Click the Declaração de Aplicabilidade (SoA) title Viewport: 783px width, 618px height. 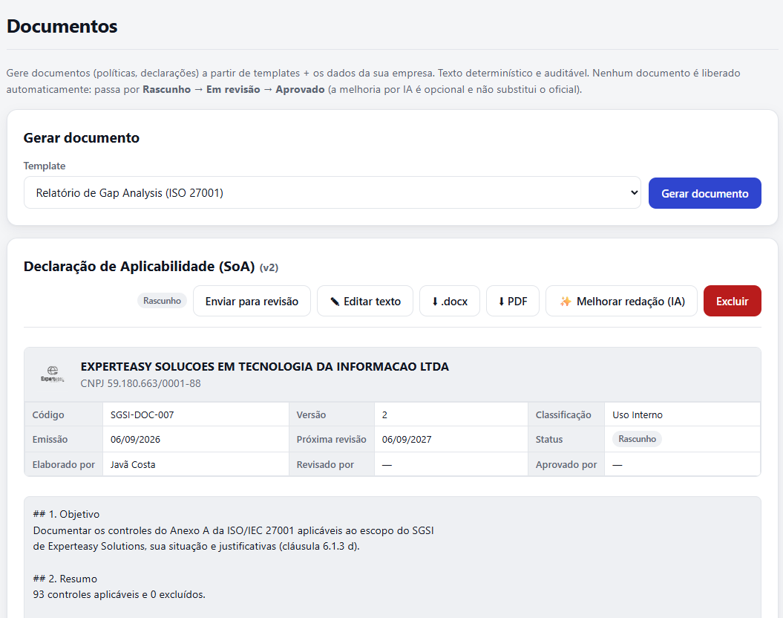point(140,266)
